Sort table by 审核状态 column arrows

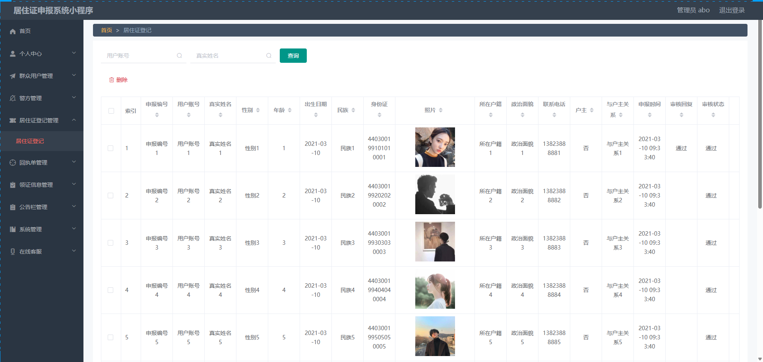point(713,115)
